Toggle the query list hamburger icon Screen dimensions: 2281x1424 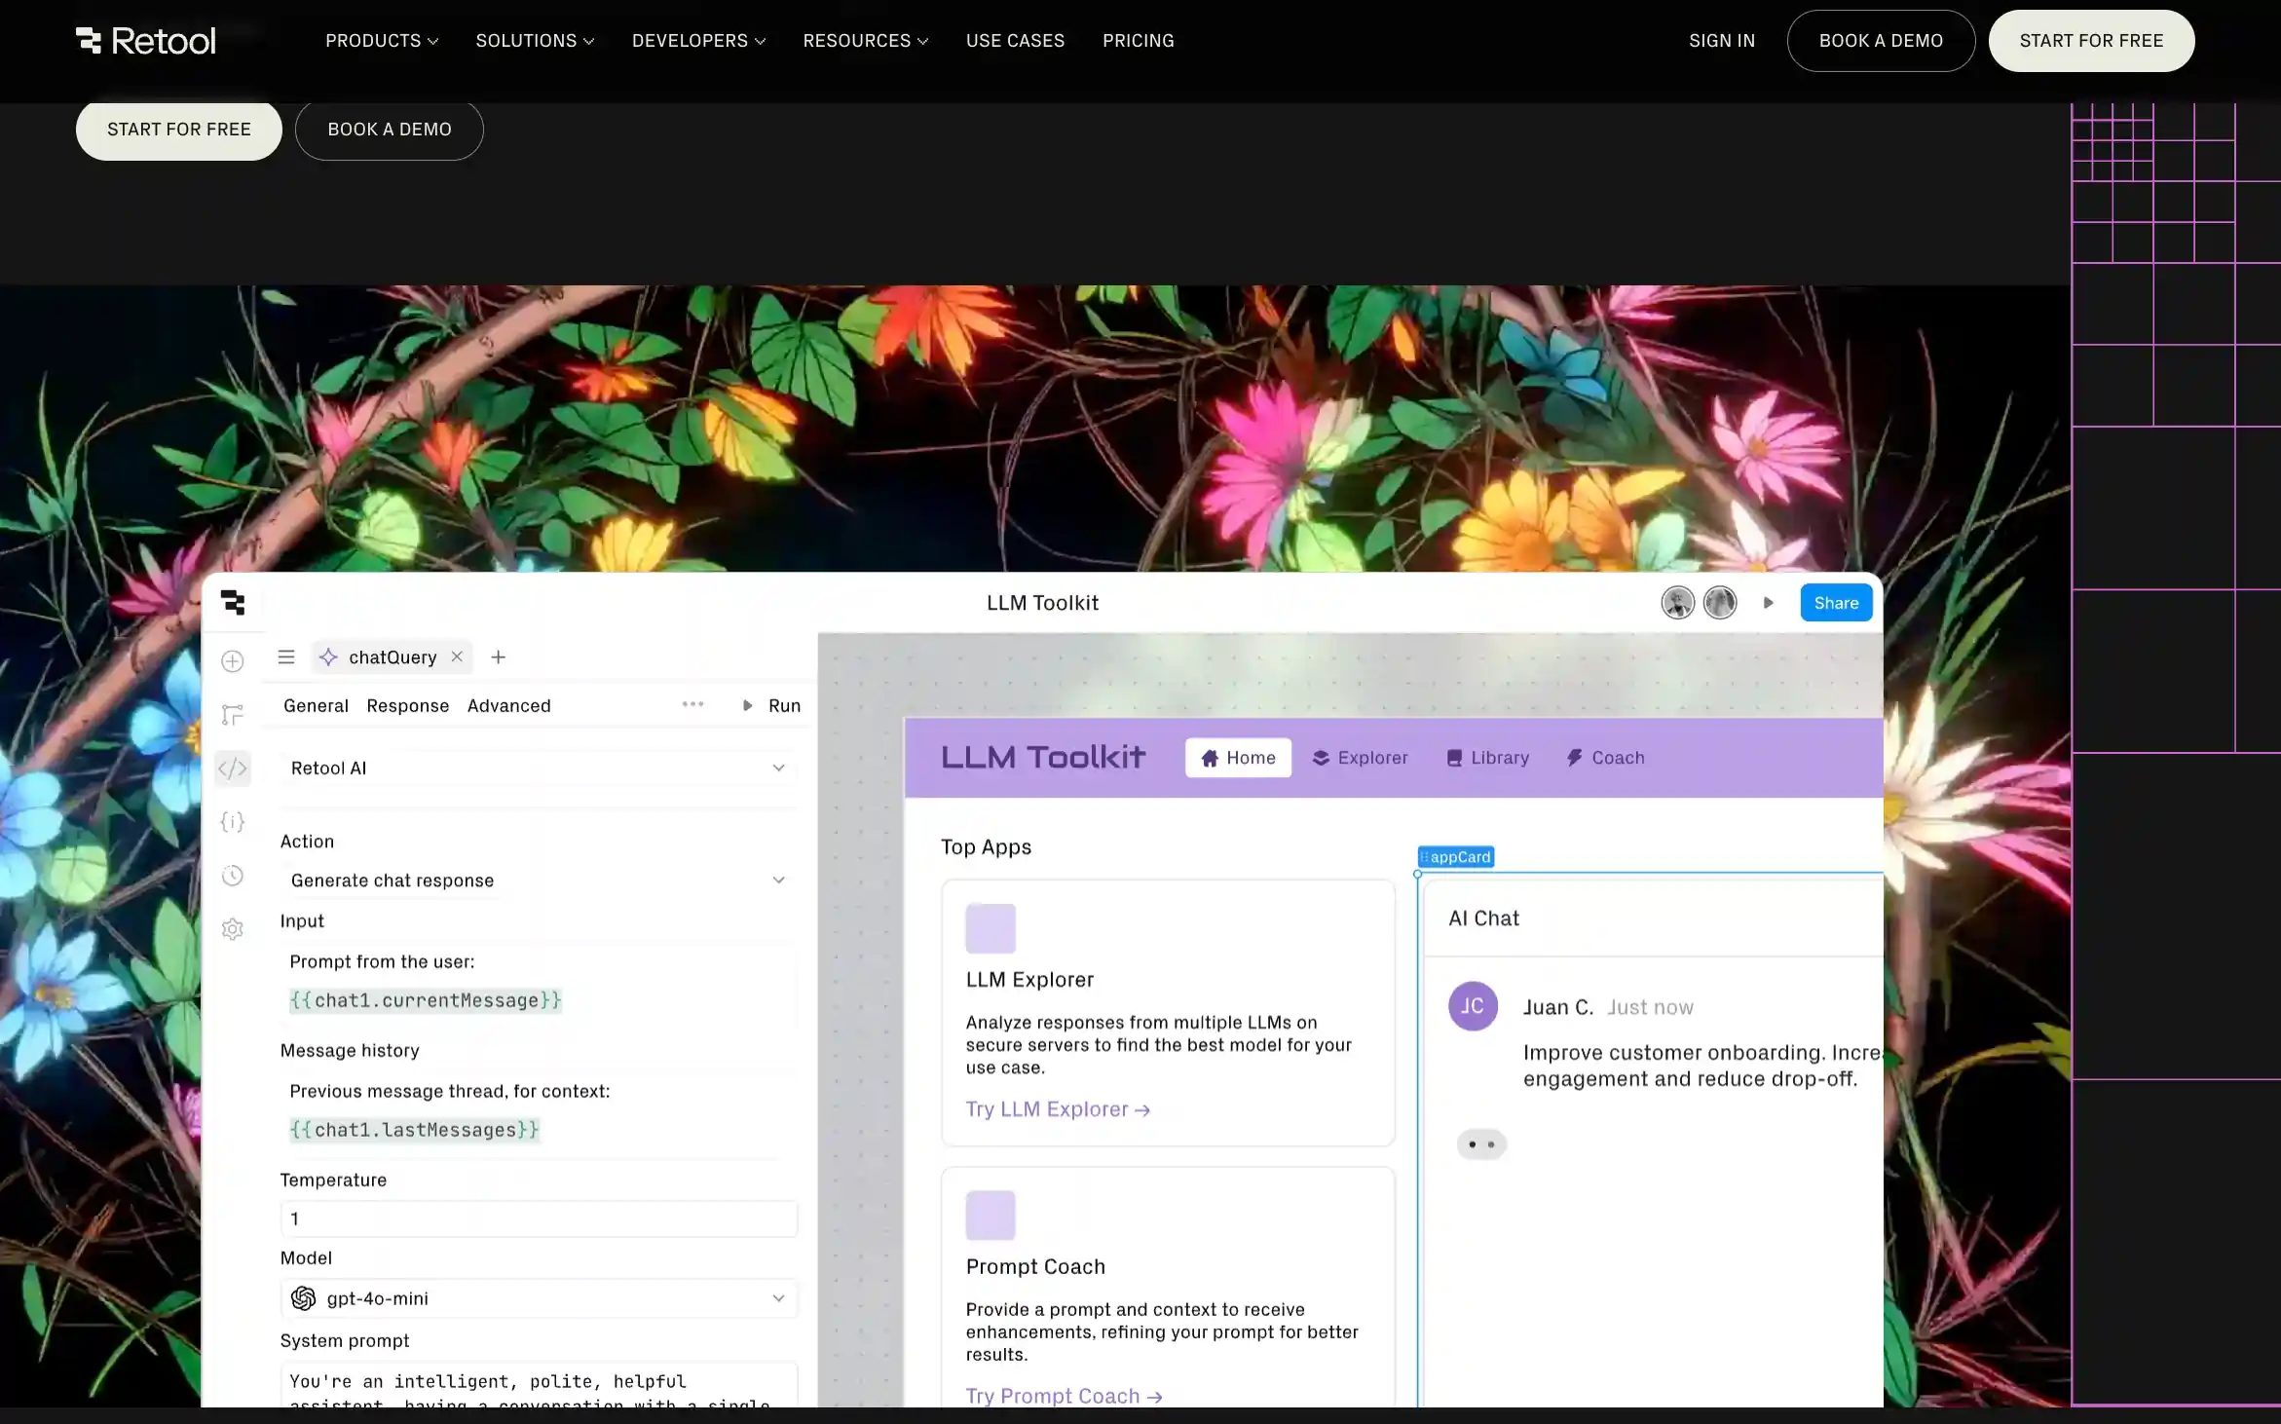point(286,657)
